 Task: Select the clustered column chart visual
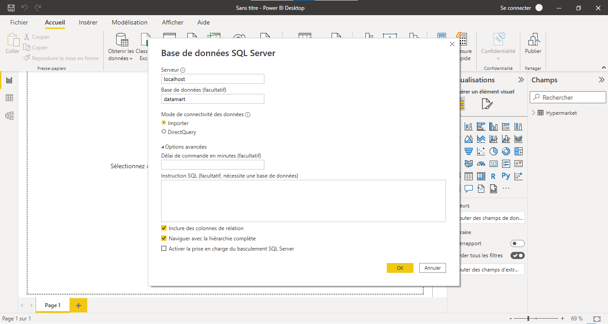493,126
